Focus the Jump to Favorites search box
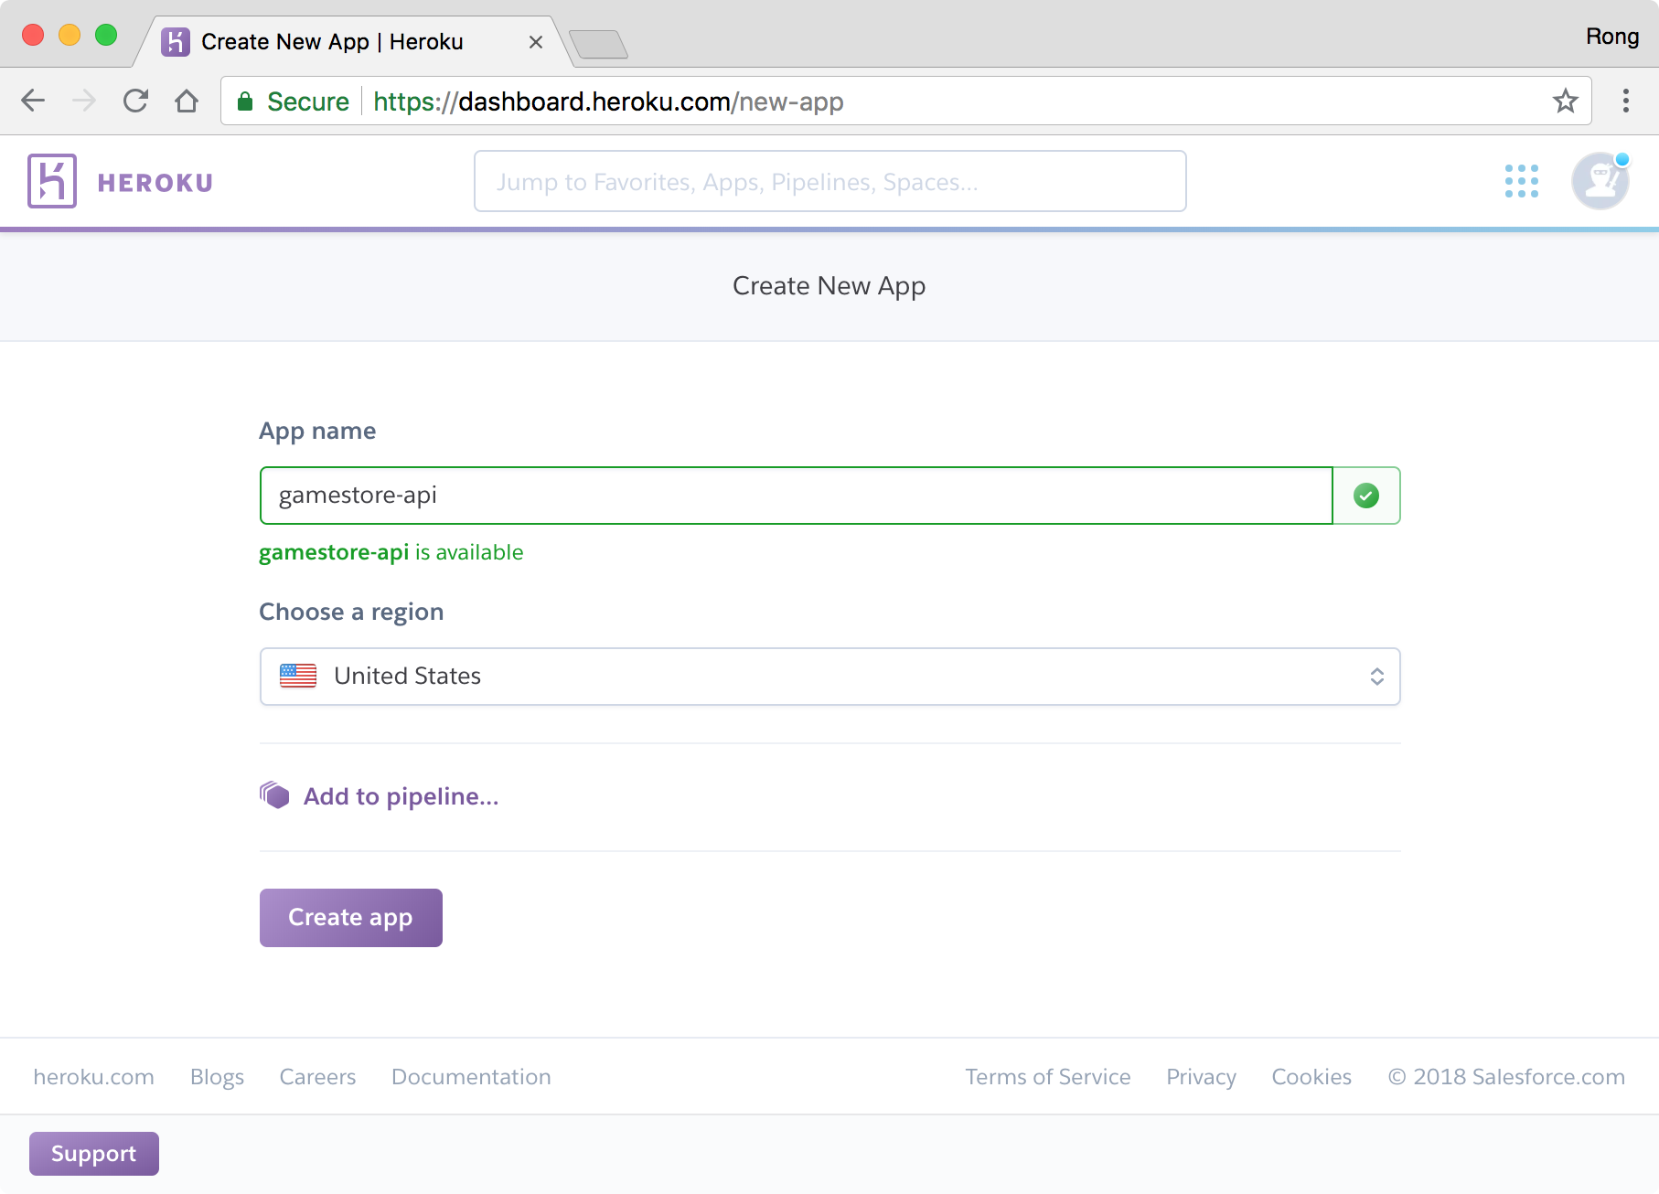 [x=830, y=181]
